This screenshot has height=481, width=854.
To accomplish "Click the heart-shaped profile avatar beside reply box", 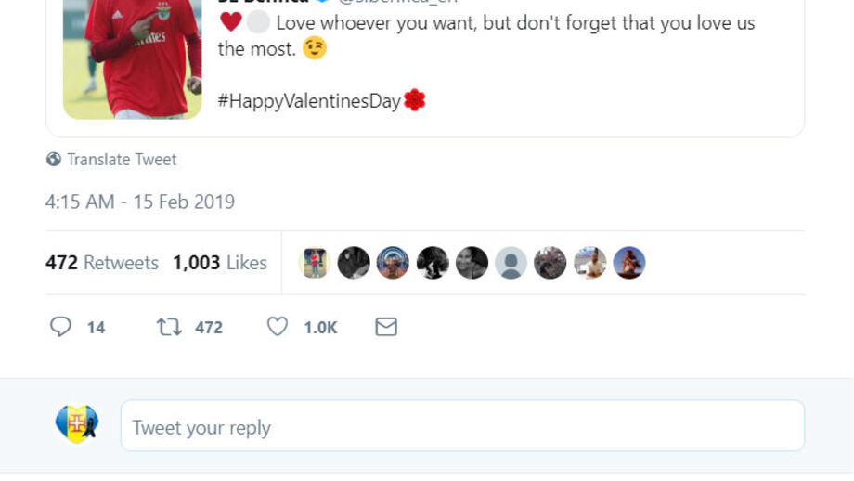I will tap(76, 424).
